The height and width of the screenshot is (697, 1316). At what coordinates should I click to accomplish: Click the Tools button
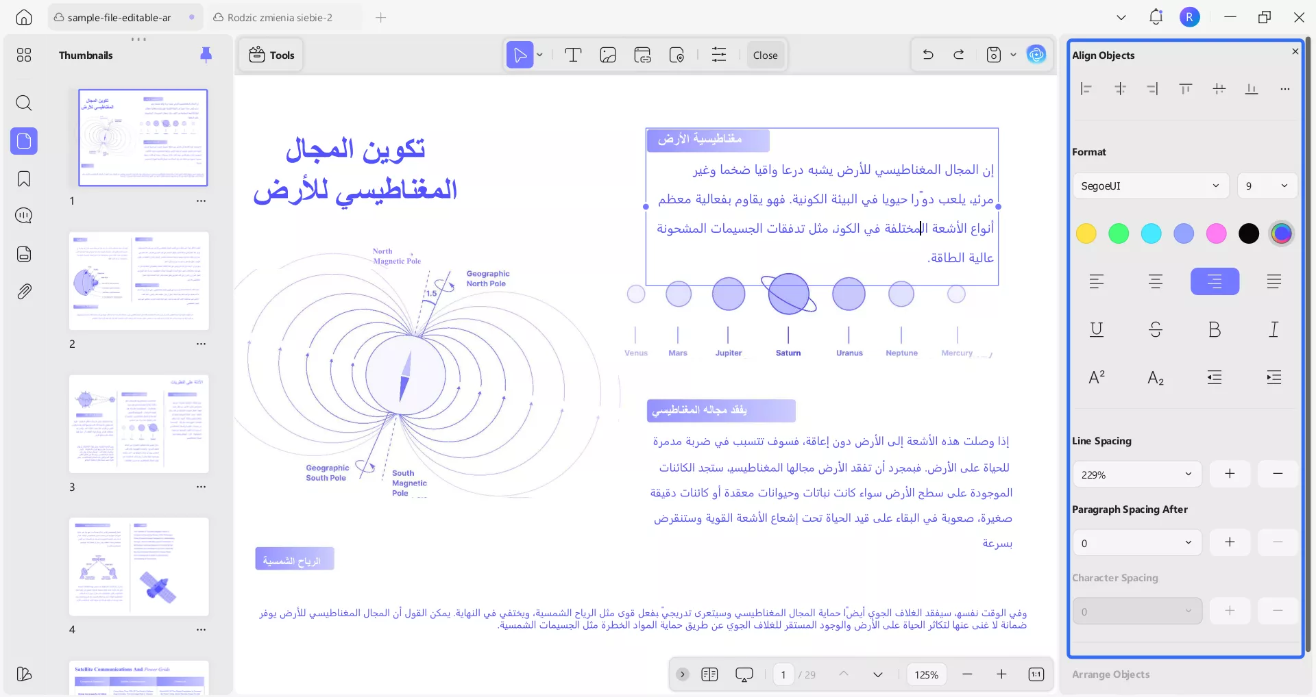click(271, 55)
